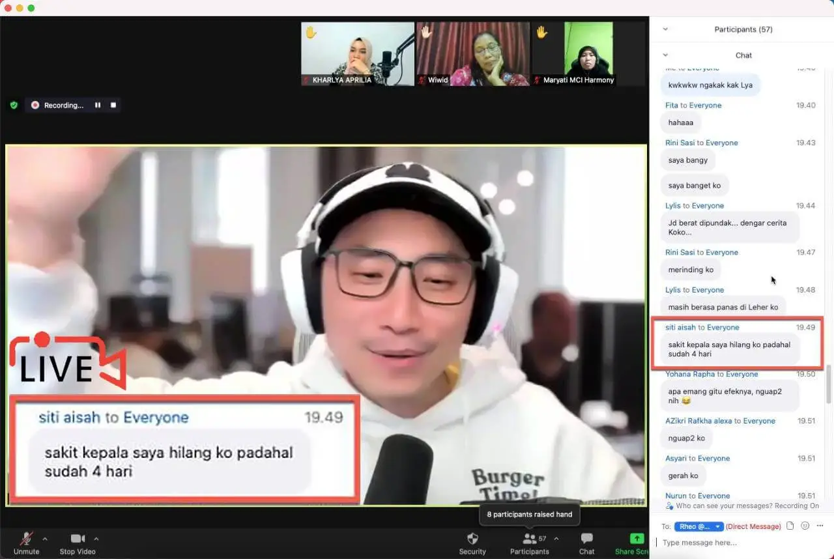Unmute the microphone
The width and height of the screenshot is (834, 559).
(26, 543)
